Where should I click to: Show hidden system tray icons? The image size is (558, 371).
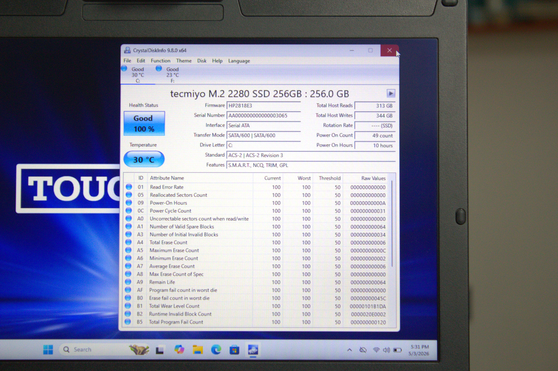coord(349,350)
